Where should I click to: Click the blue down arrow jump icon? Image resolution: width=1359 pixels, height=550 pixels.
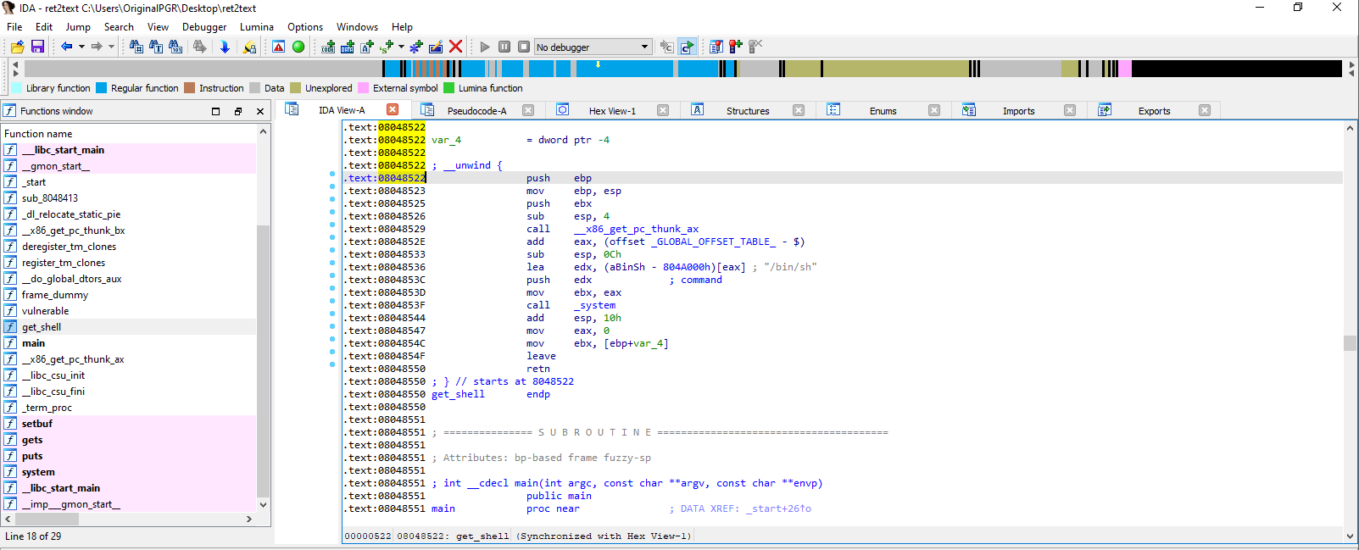pos(225,47)
